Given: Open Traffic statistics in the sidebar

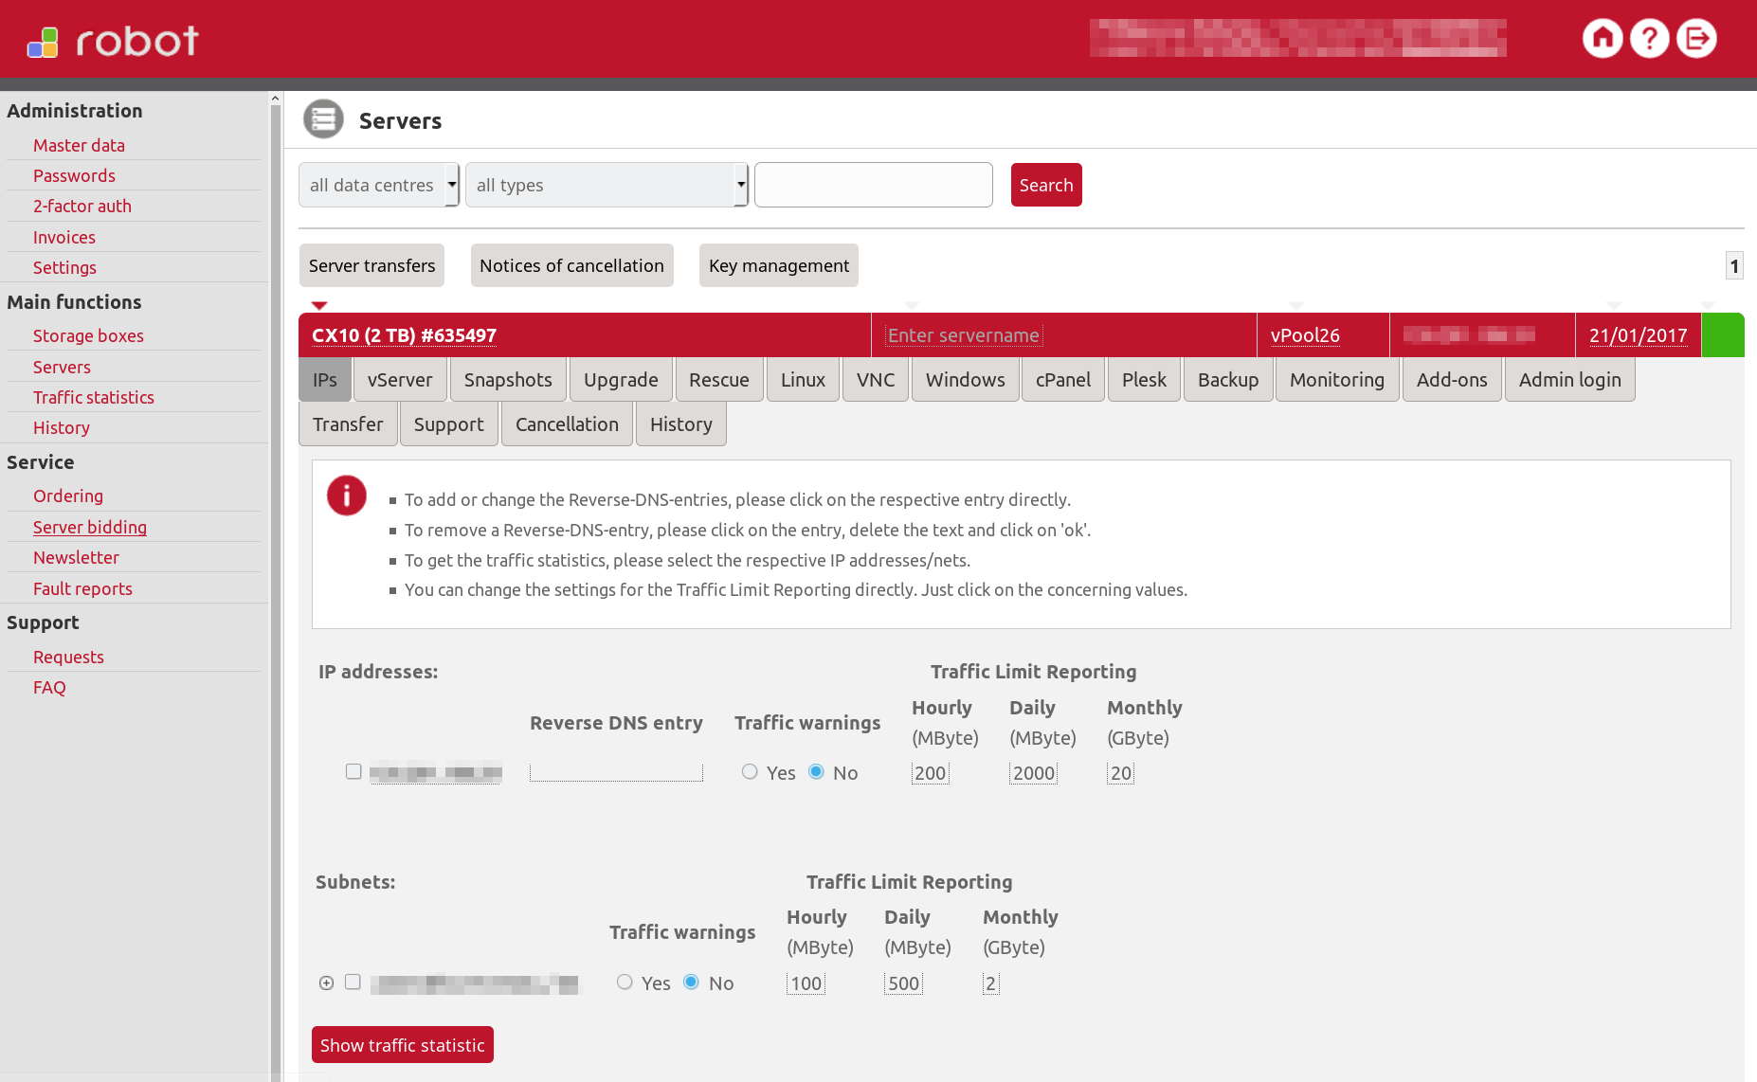Looking at the screenshot, I should pyautogui.click(x=93, y=397).
